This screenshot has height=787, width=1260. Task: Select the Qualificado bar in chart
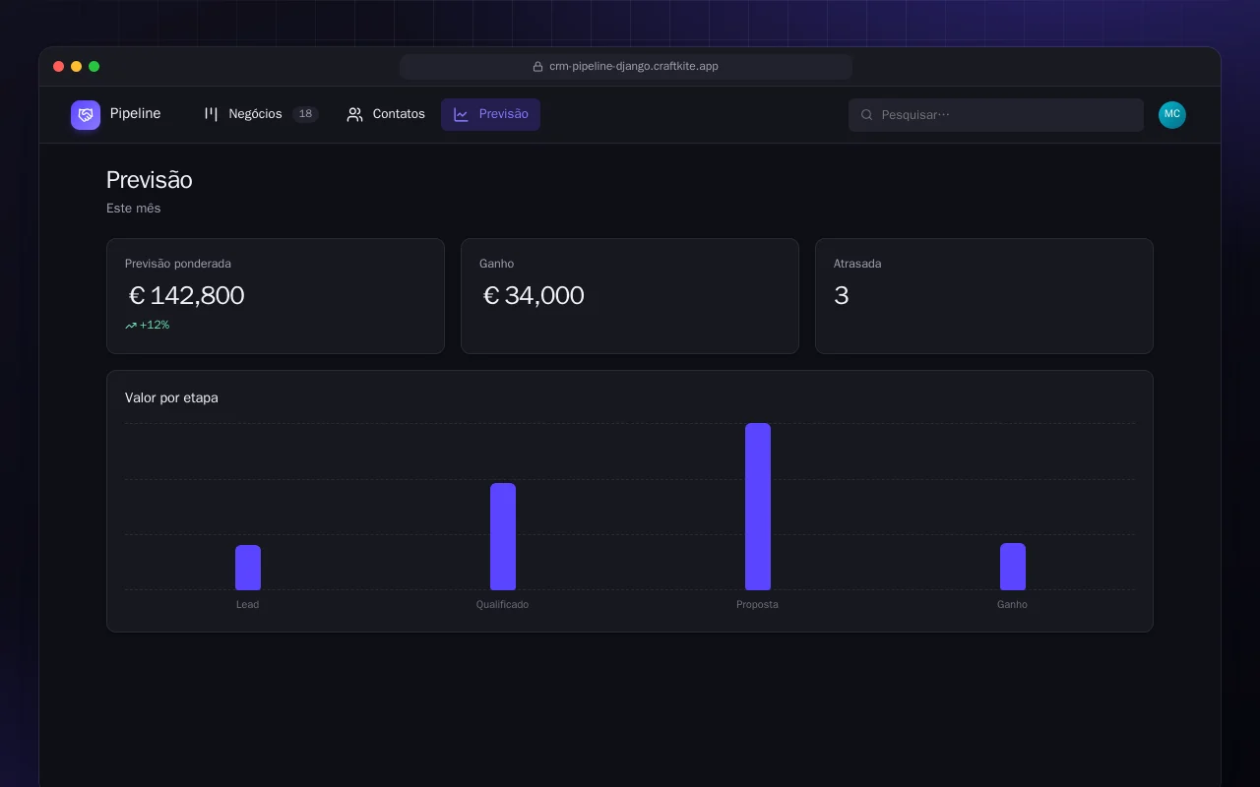pyautogui.click(x=503, y=536)
